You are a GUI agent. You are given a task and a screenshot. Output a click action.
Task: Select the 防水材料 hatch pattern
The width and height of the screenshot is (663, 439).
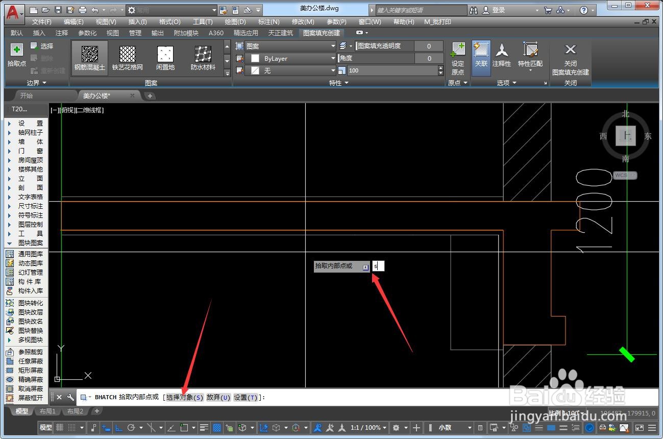pos(203,58)
